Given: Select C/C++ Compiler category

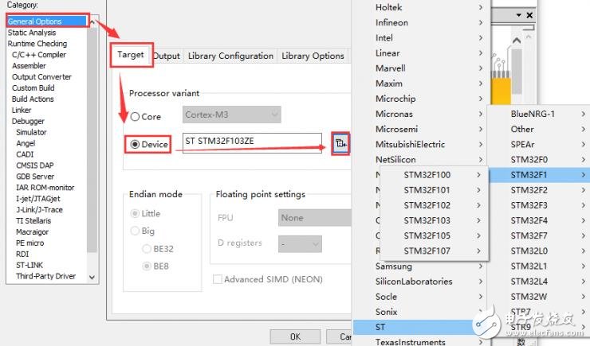Looking at the screenshot, I should (39, 55).
